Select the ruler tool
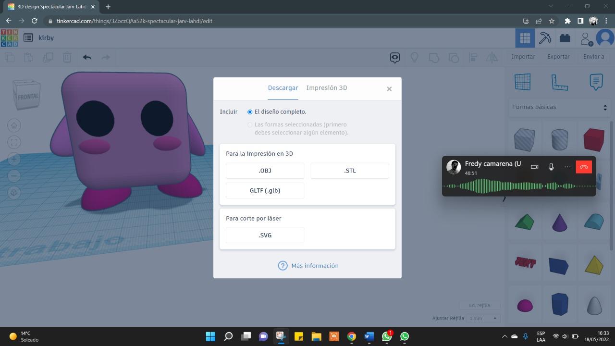The height and width of the screenshot is (346, 615). 559,82
